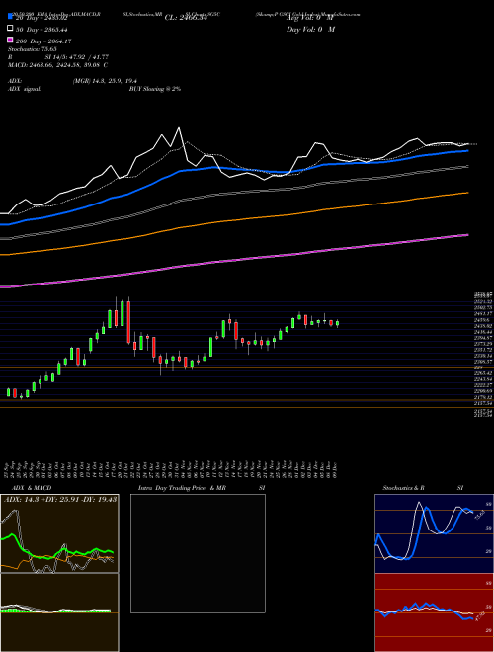Click the blue stochastics sub-chart panel
The width and height of the screenshot is (494, 652).
[x=434, y=533]
